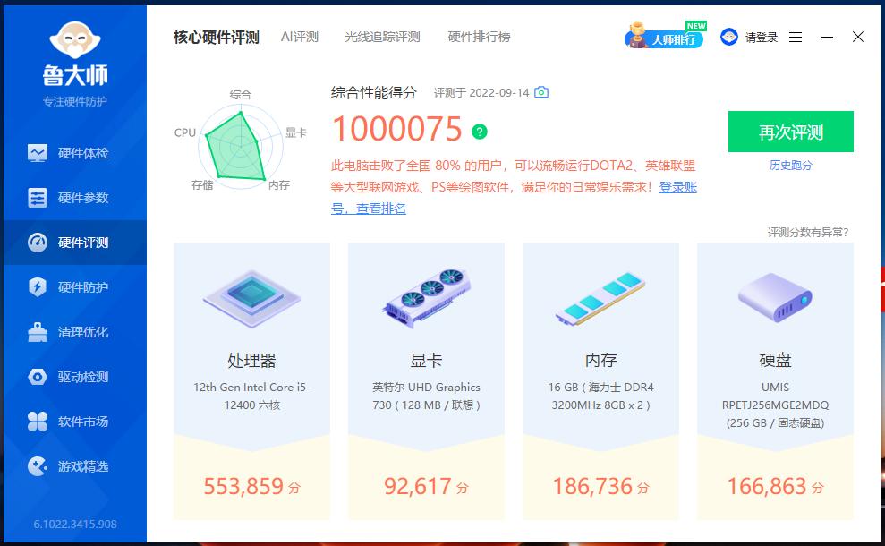Image resolution: width=885 pixels, height=546 pixels.
Task: Click 12th Gen Intel Core i5-12400 text
Action: (251, 397)
